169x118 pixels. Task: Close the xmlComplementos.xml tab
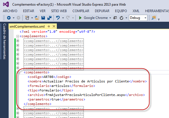click(54, 26)
